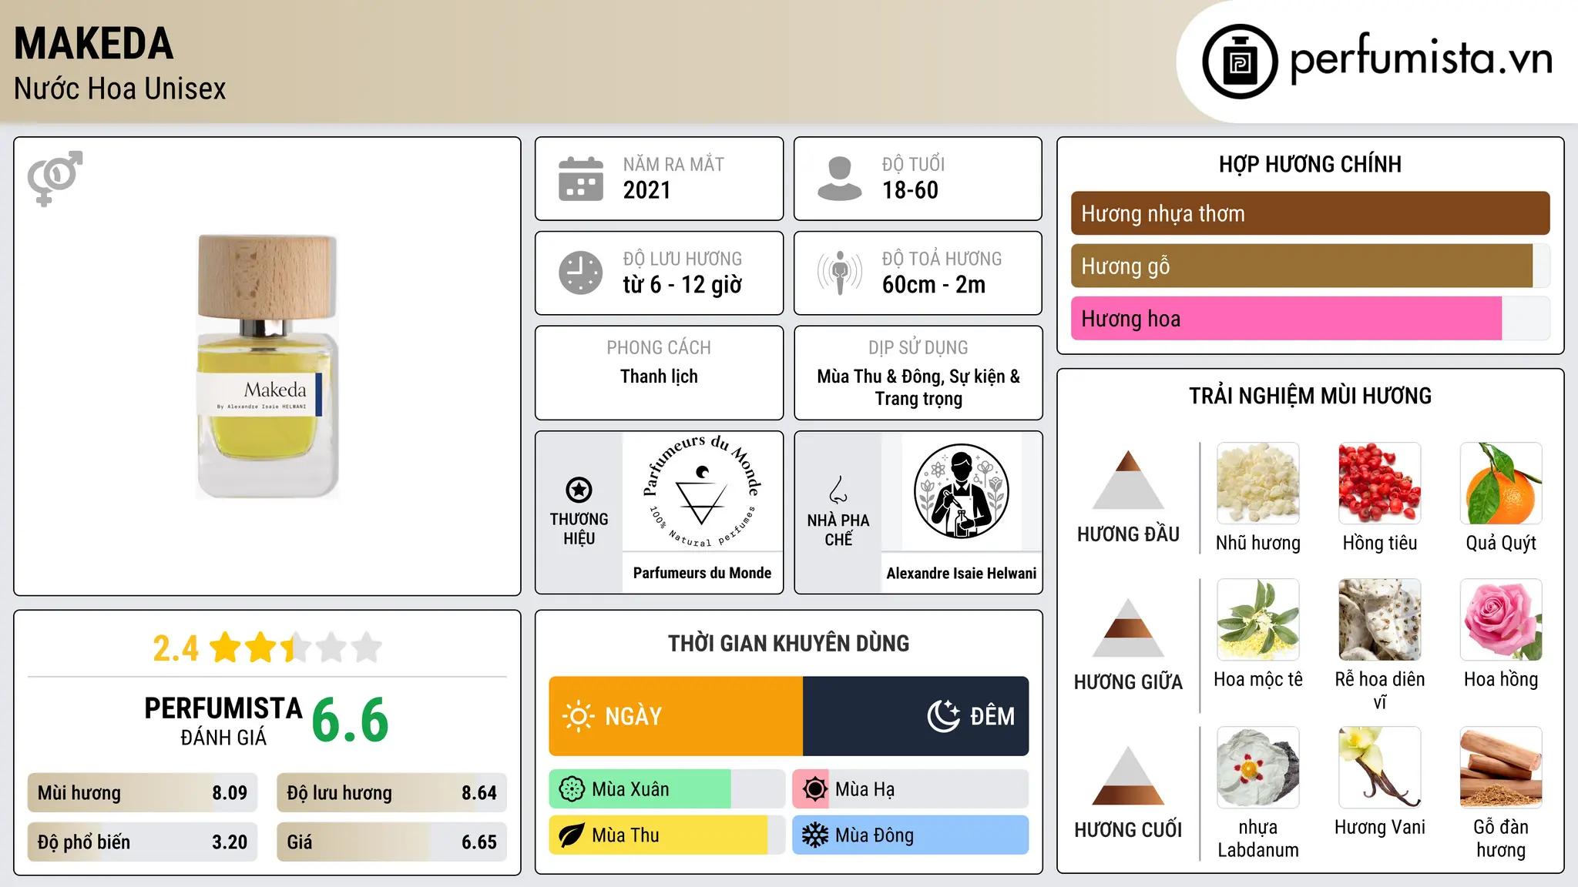
Task: Select the Nhũ hương note image
Action: pyautogui.click(x=1257, y=484)
